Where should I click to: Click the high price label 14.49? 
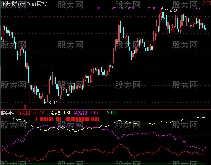[x=172, y=11]
